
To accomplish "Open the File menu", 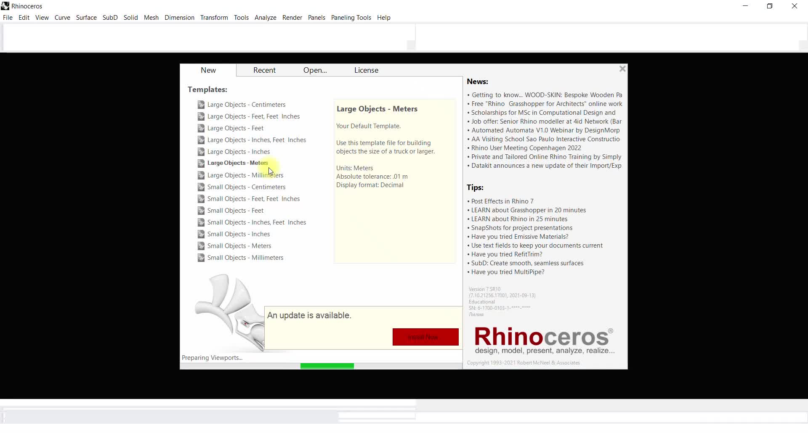I will (8, 18).
